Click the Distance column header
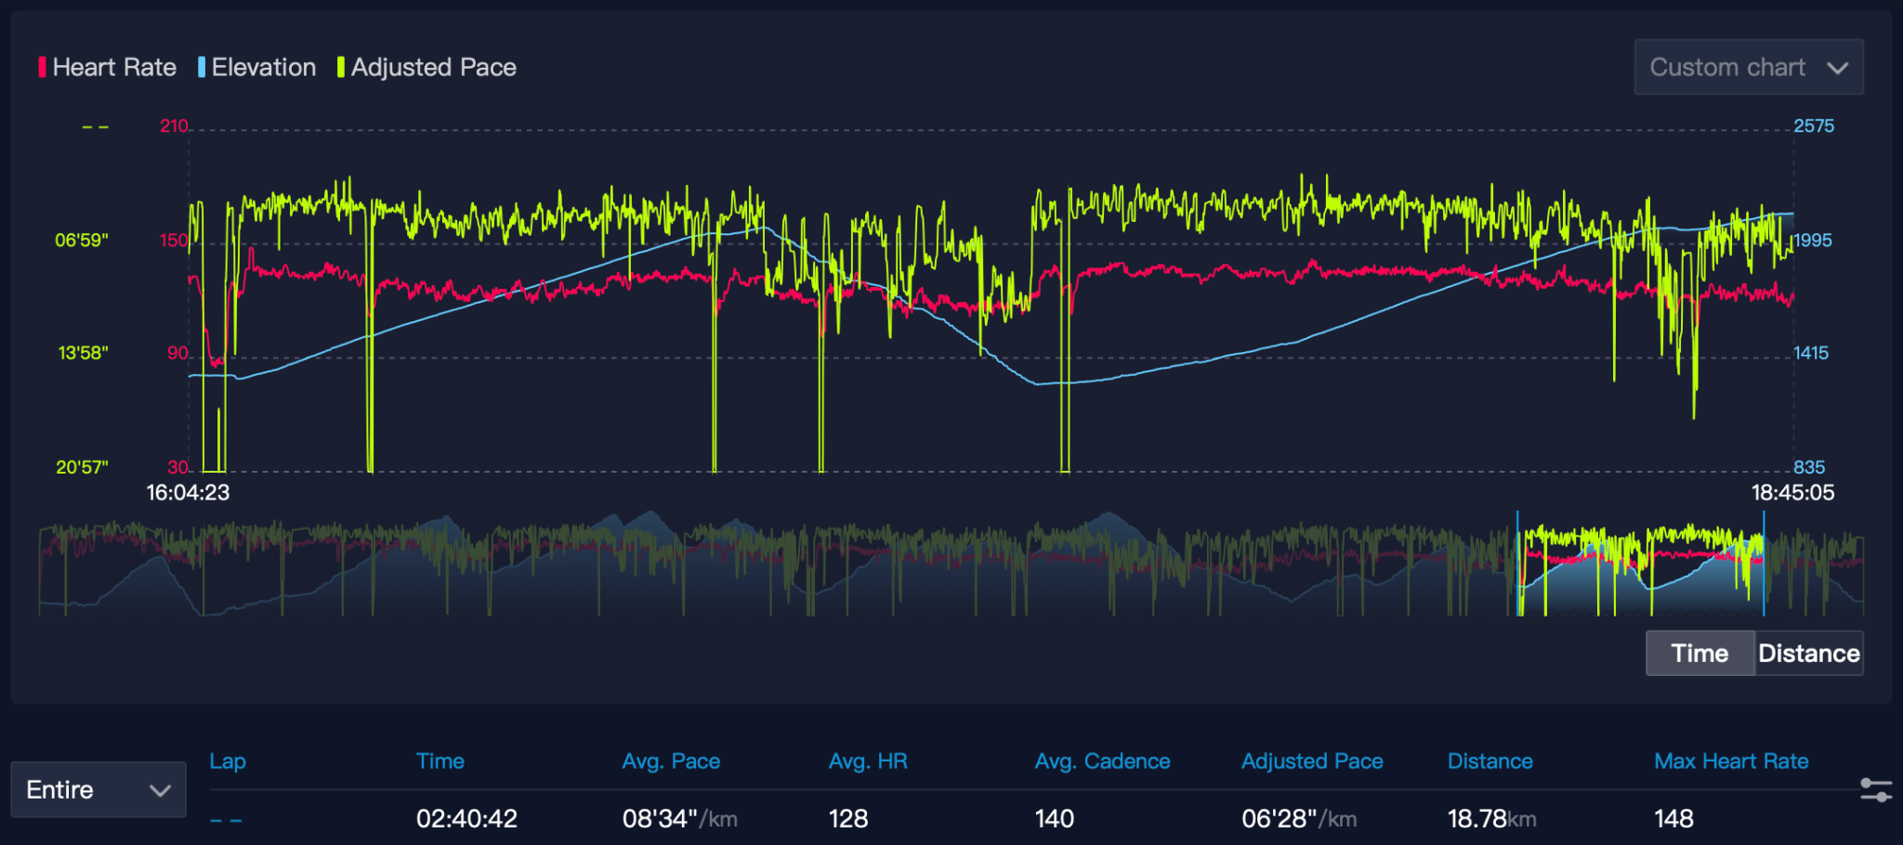Image resolution: width=1903 pixels, height=845 pixels. click(1490, 761)
